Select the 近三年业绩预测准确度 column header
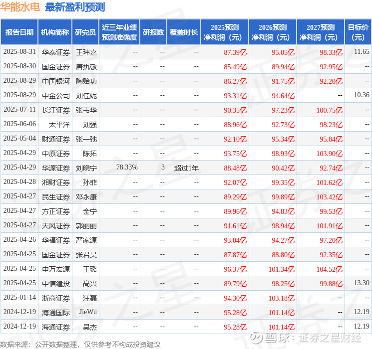 (x=119, y=32)
